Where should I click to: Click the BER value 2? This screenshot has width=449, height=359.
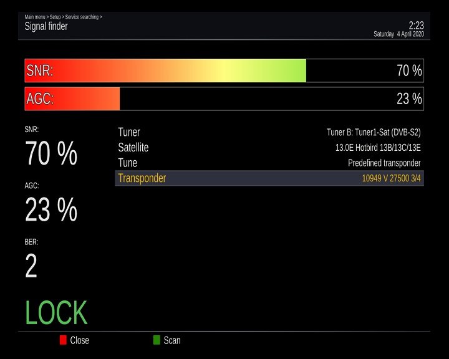pos(31,266)
